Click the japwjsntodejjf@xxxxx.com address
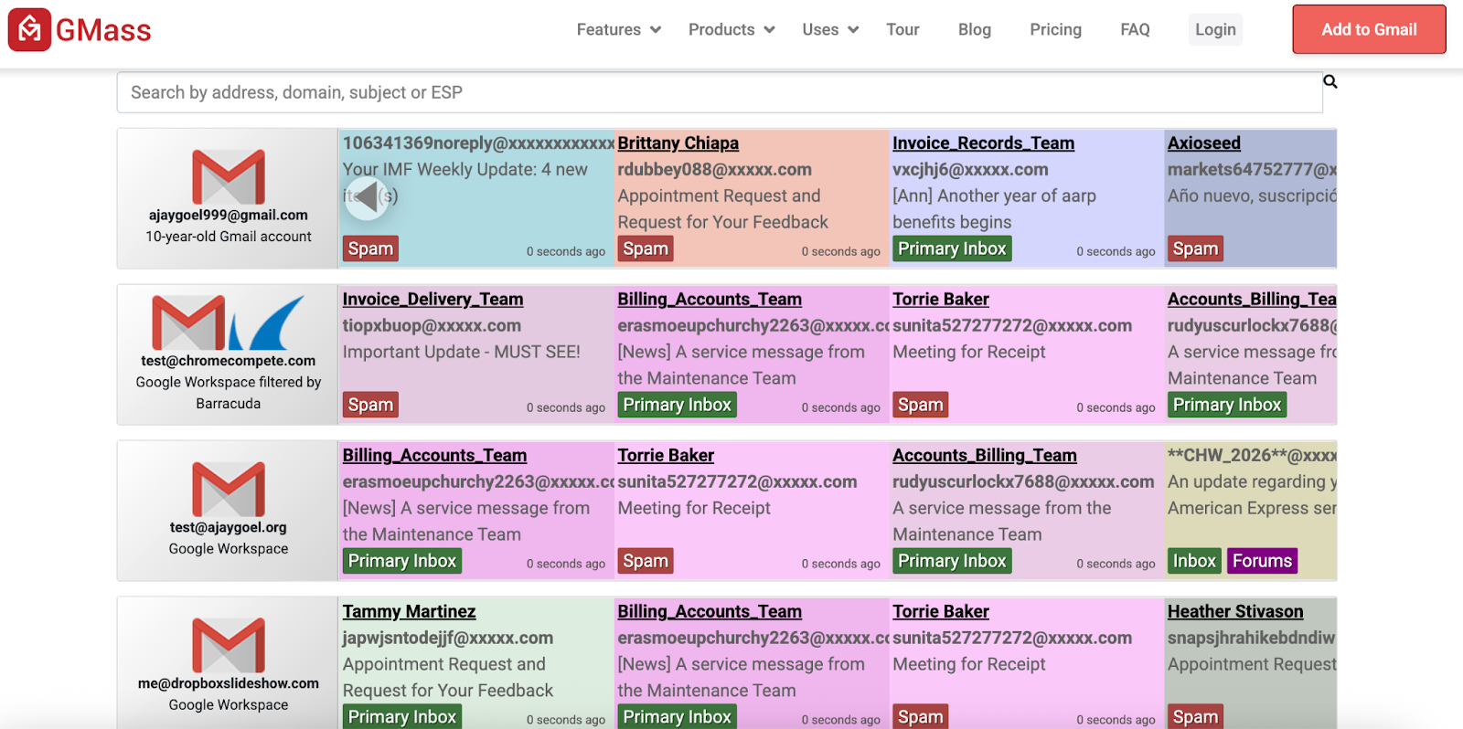This screenshot has width=1463, height=729. (448, 638)
